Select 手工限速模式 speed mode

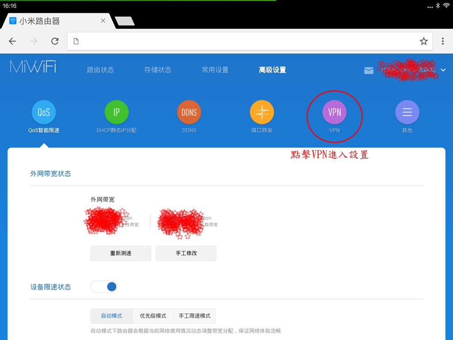[x=195, y=316]
